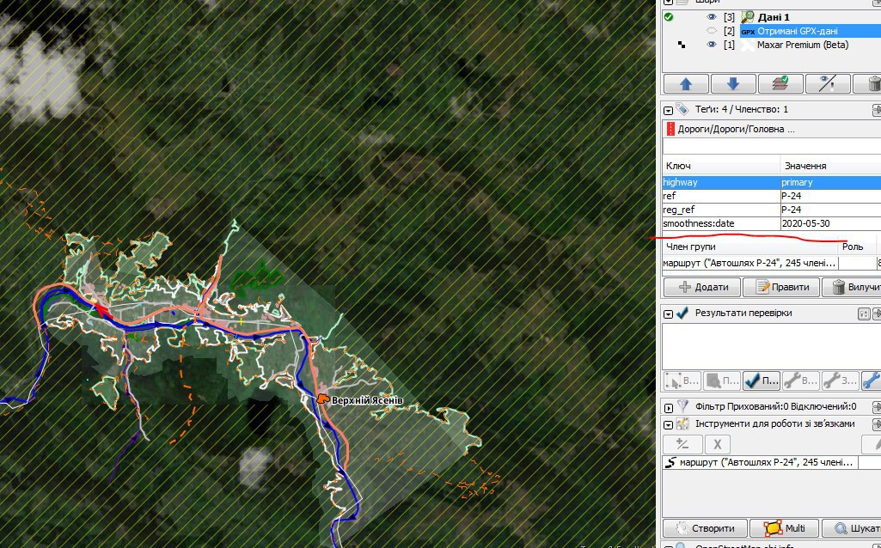Viewport: 881px width, 548px height.
Task: Click the plus/minus button in relation toolbox
Action: pyautogui.click(x=682, y=444)
